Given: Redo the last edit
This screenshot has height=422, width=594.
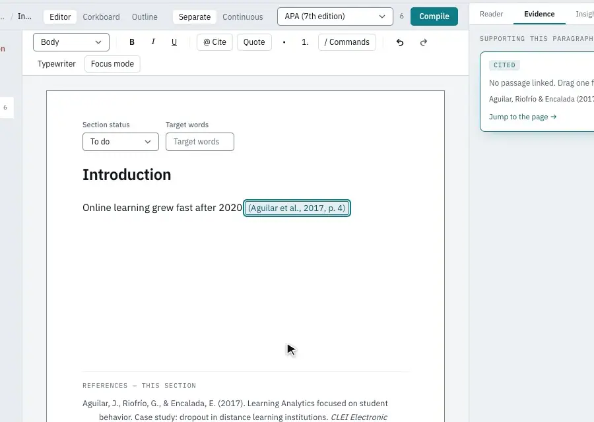Looking at the screenshot, I should coord(424,42).
